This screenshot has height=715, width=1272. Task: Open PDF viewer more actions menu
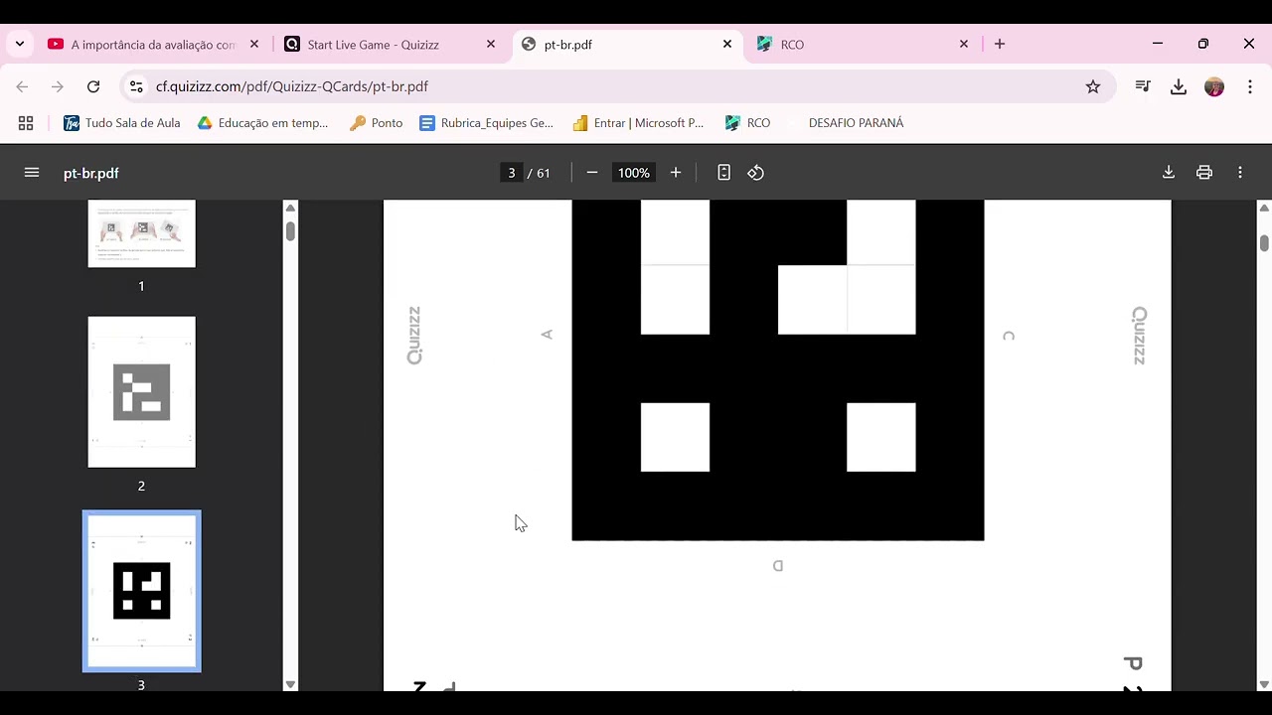pyautogui.click(x=1240, y=173)
